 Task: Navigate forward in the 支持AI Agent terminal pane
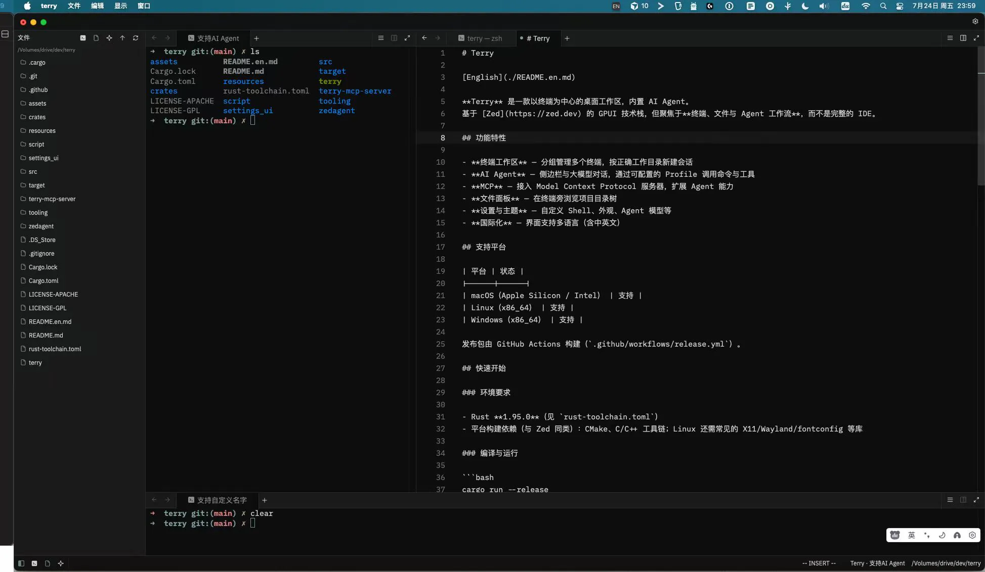click(167, 38)
